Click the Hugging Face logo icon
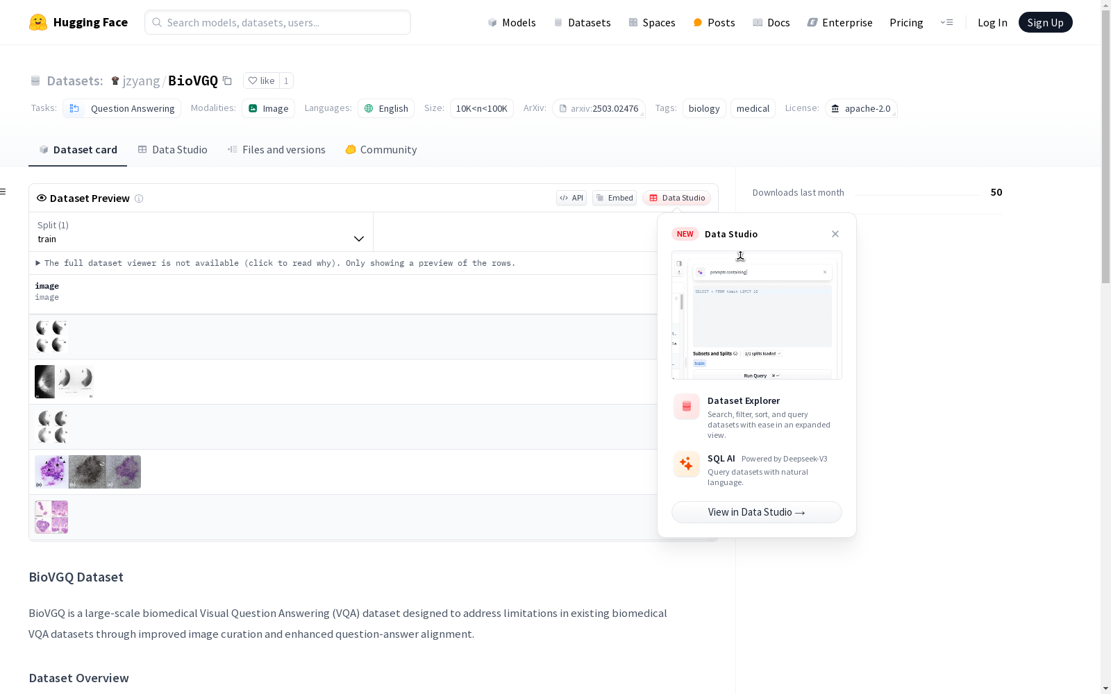 [x=38, y=22]
